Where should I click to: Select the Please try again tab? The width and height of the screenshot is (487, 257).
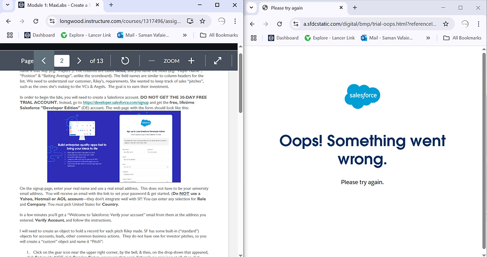point(303,8)
